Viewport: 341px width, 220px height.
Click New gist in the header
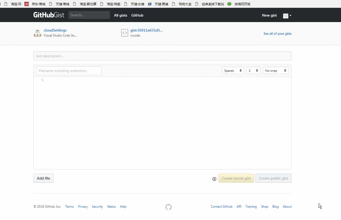tap(269, 15)
